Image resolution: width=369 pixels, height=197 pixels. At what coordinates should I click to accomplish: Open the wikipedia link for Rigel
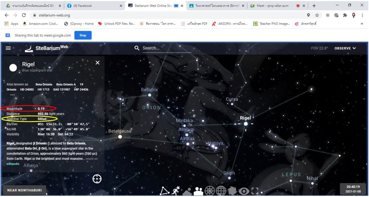[x=13, y=164]
